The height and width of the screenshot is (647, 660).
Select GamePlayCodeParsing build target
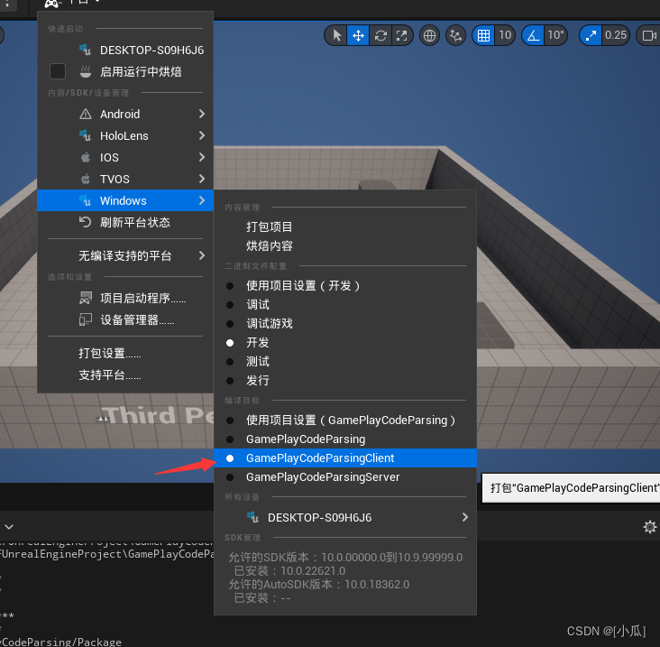[345, 439]
